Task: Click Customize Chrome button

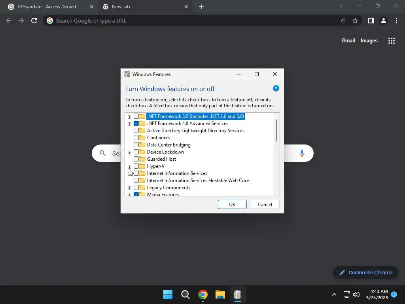Action: click(x=366, y=272)
